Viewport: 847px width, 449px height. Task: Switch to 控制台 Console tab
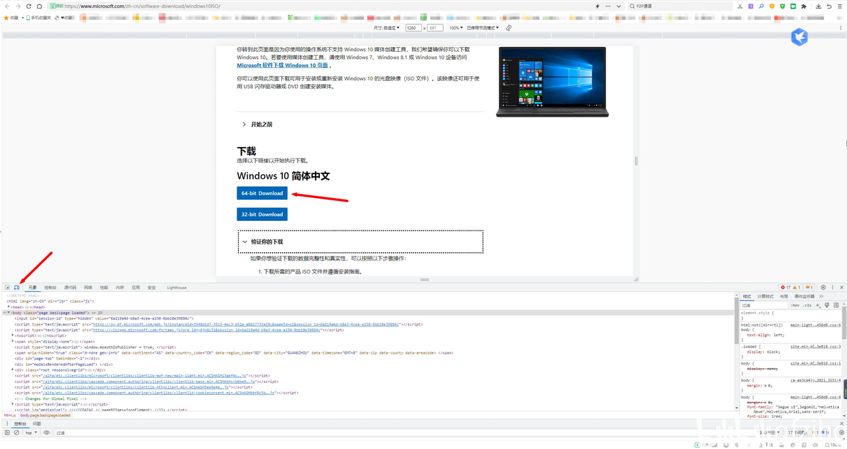click(x=50, y=288)
